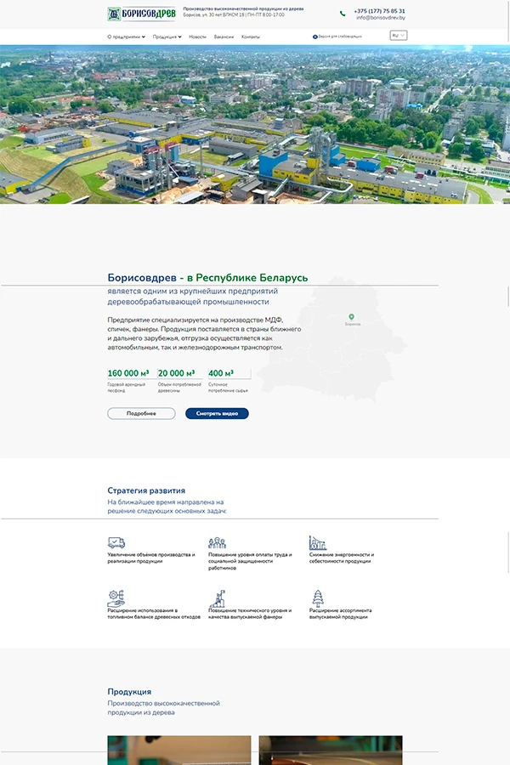Open the RU language selector
This screenshot has height=765, width=510.
click(398, 36)
